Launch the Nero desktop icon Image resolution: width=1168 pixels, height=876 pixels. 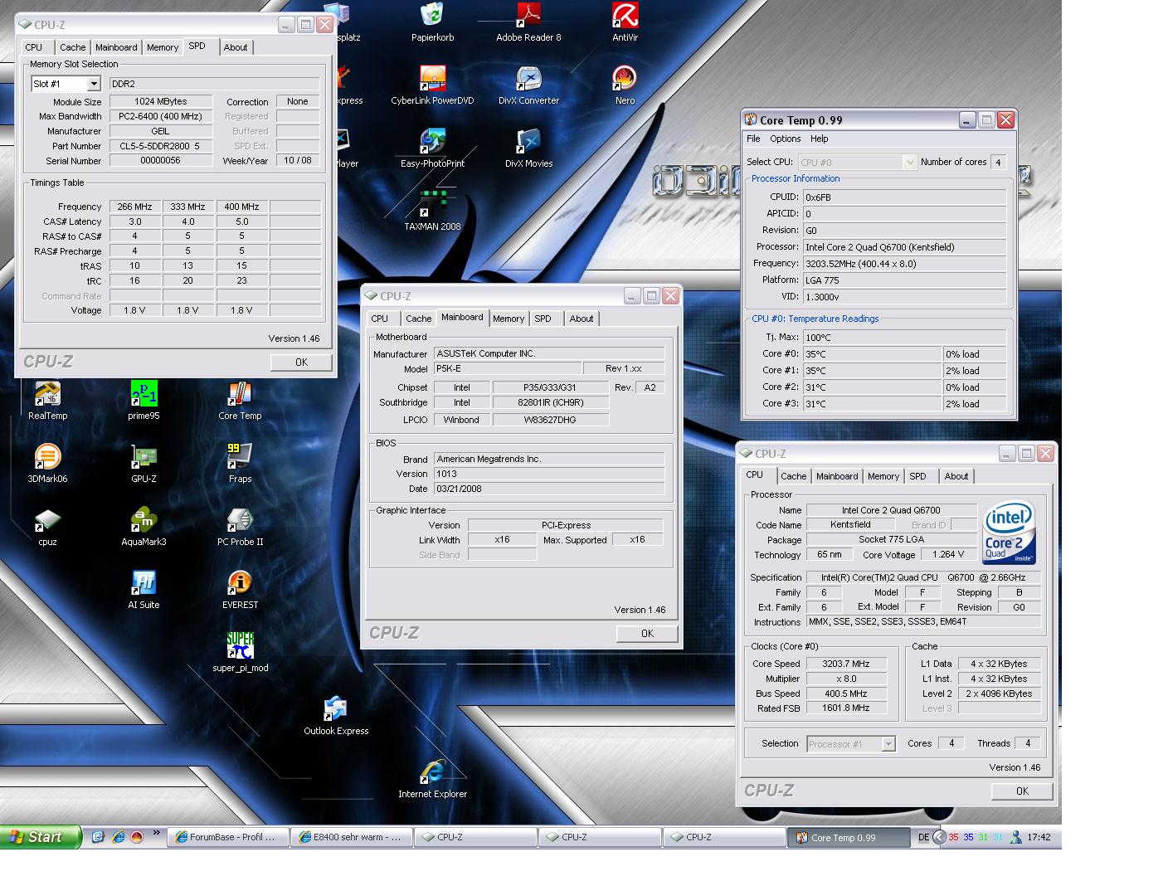coord(625,85)
